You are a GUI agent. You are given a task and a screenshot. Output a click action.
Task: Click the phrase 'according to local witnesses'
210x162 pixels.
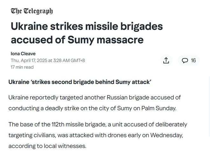(x=47, y=146)
